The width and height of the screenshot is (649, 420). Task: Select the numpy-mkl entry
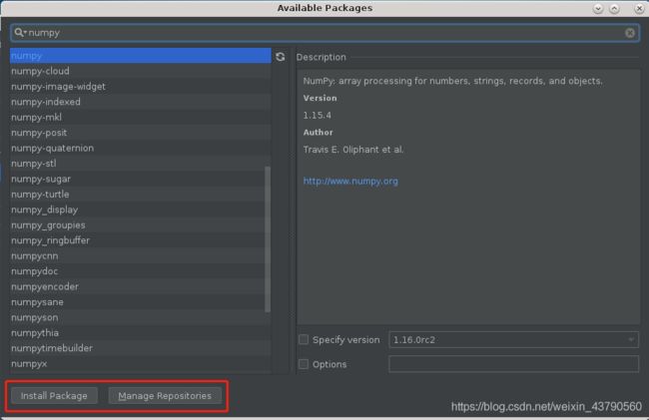141,117
